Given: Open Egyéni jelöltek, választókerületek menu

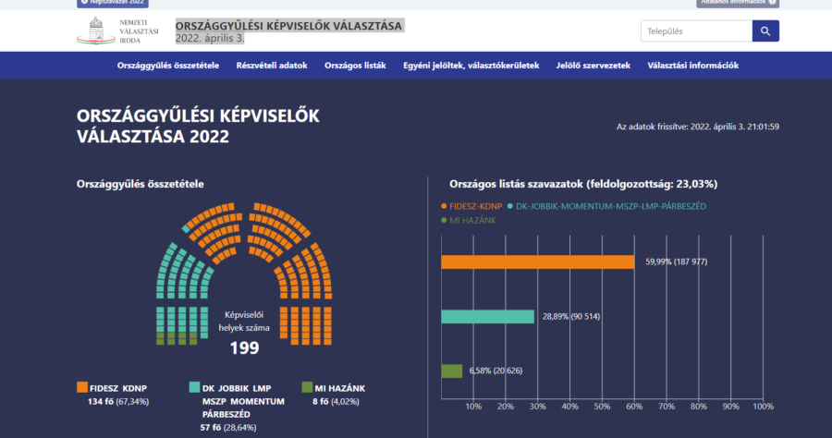Looking at the screenshot, I should (471, 66).
